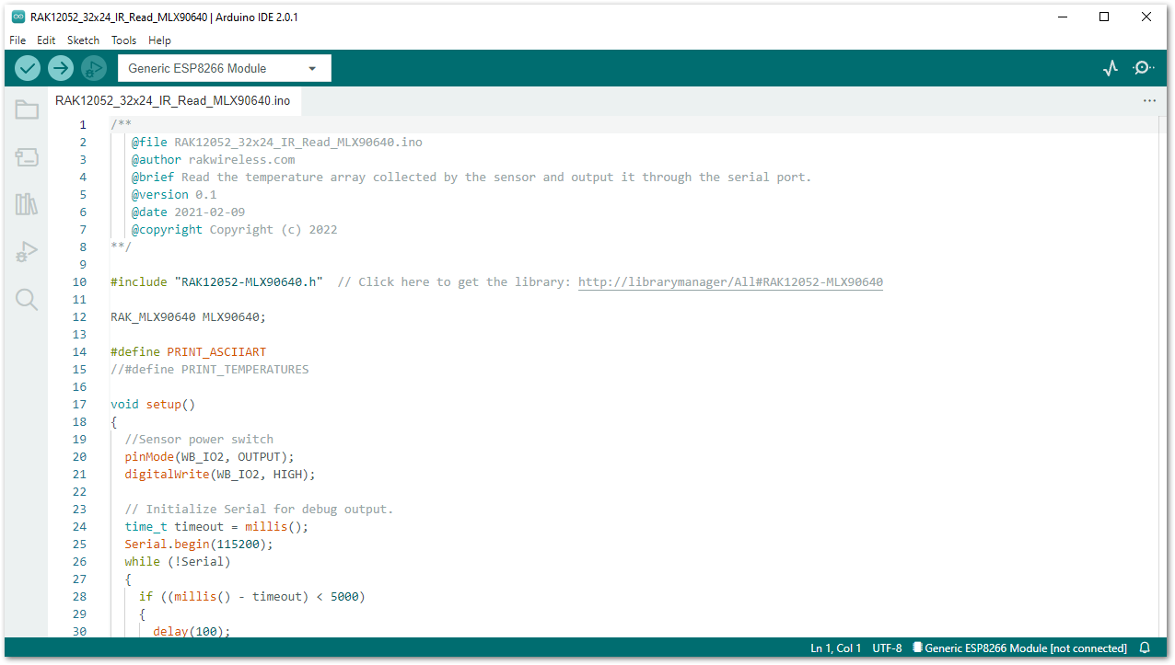Screen dimensions: 1175x665
Task: Minimize the Arduino IDE window
Action: tap(1063, 17)
